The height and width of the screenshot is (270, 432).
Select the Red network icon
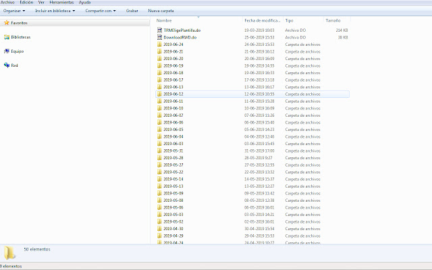6,65
